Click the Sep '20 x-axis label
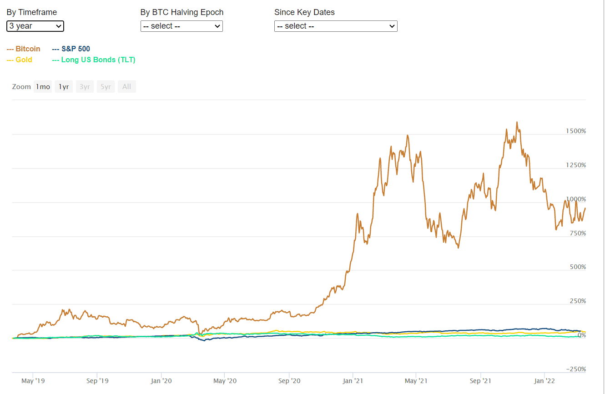The width and height of the screenshot is (605, 394). coord(289,381)
